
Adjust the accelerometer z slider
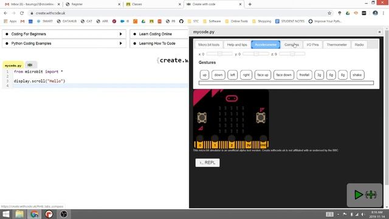pos(292,54)
